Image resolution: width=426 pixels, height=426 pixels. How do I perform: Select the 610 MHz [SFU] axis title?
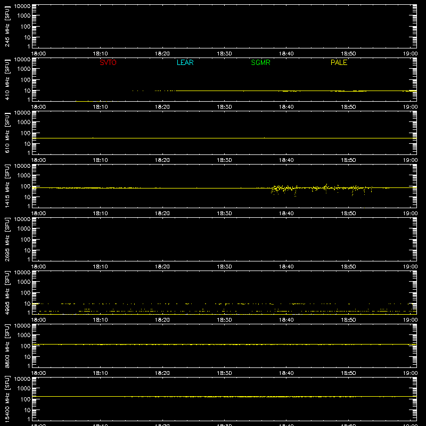pos(7,133)
